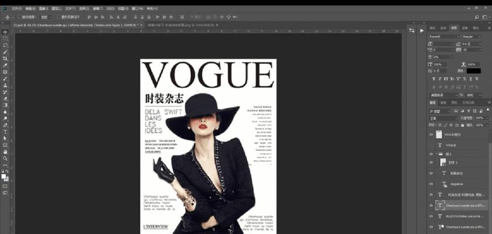Select the Move tool in the toolbox

[x=5, y=32]
